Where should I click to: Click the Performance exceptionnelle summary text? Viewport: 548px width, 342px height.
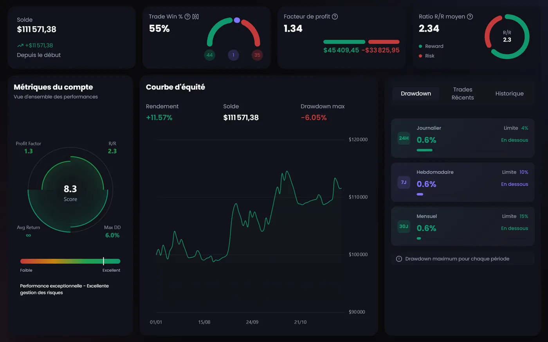(x=65, y=289)
